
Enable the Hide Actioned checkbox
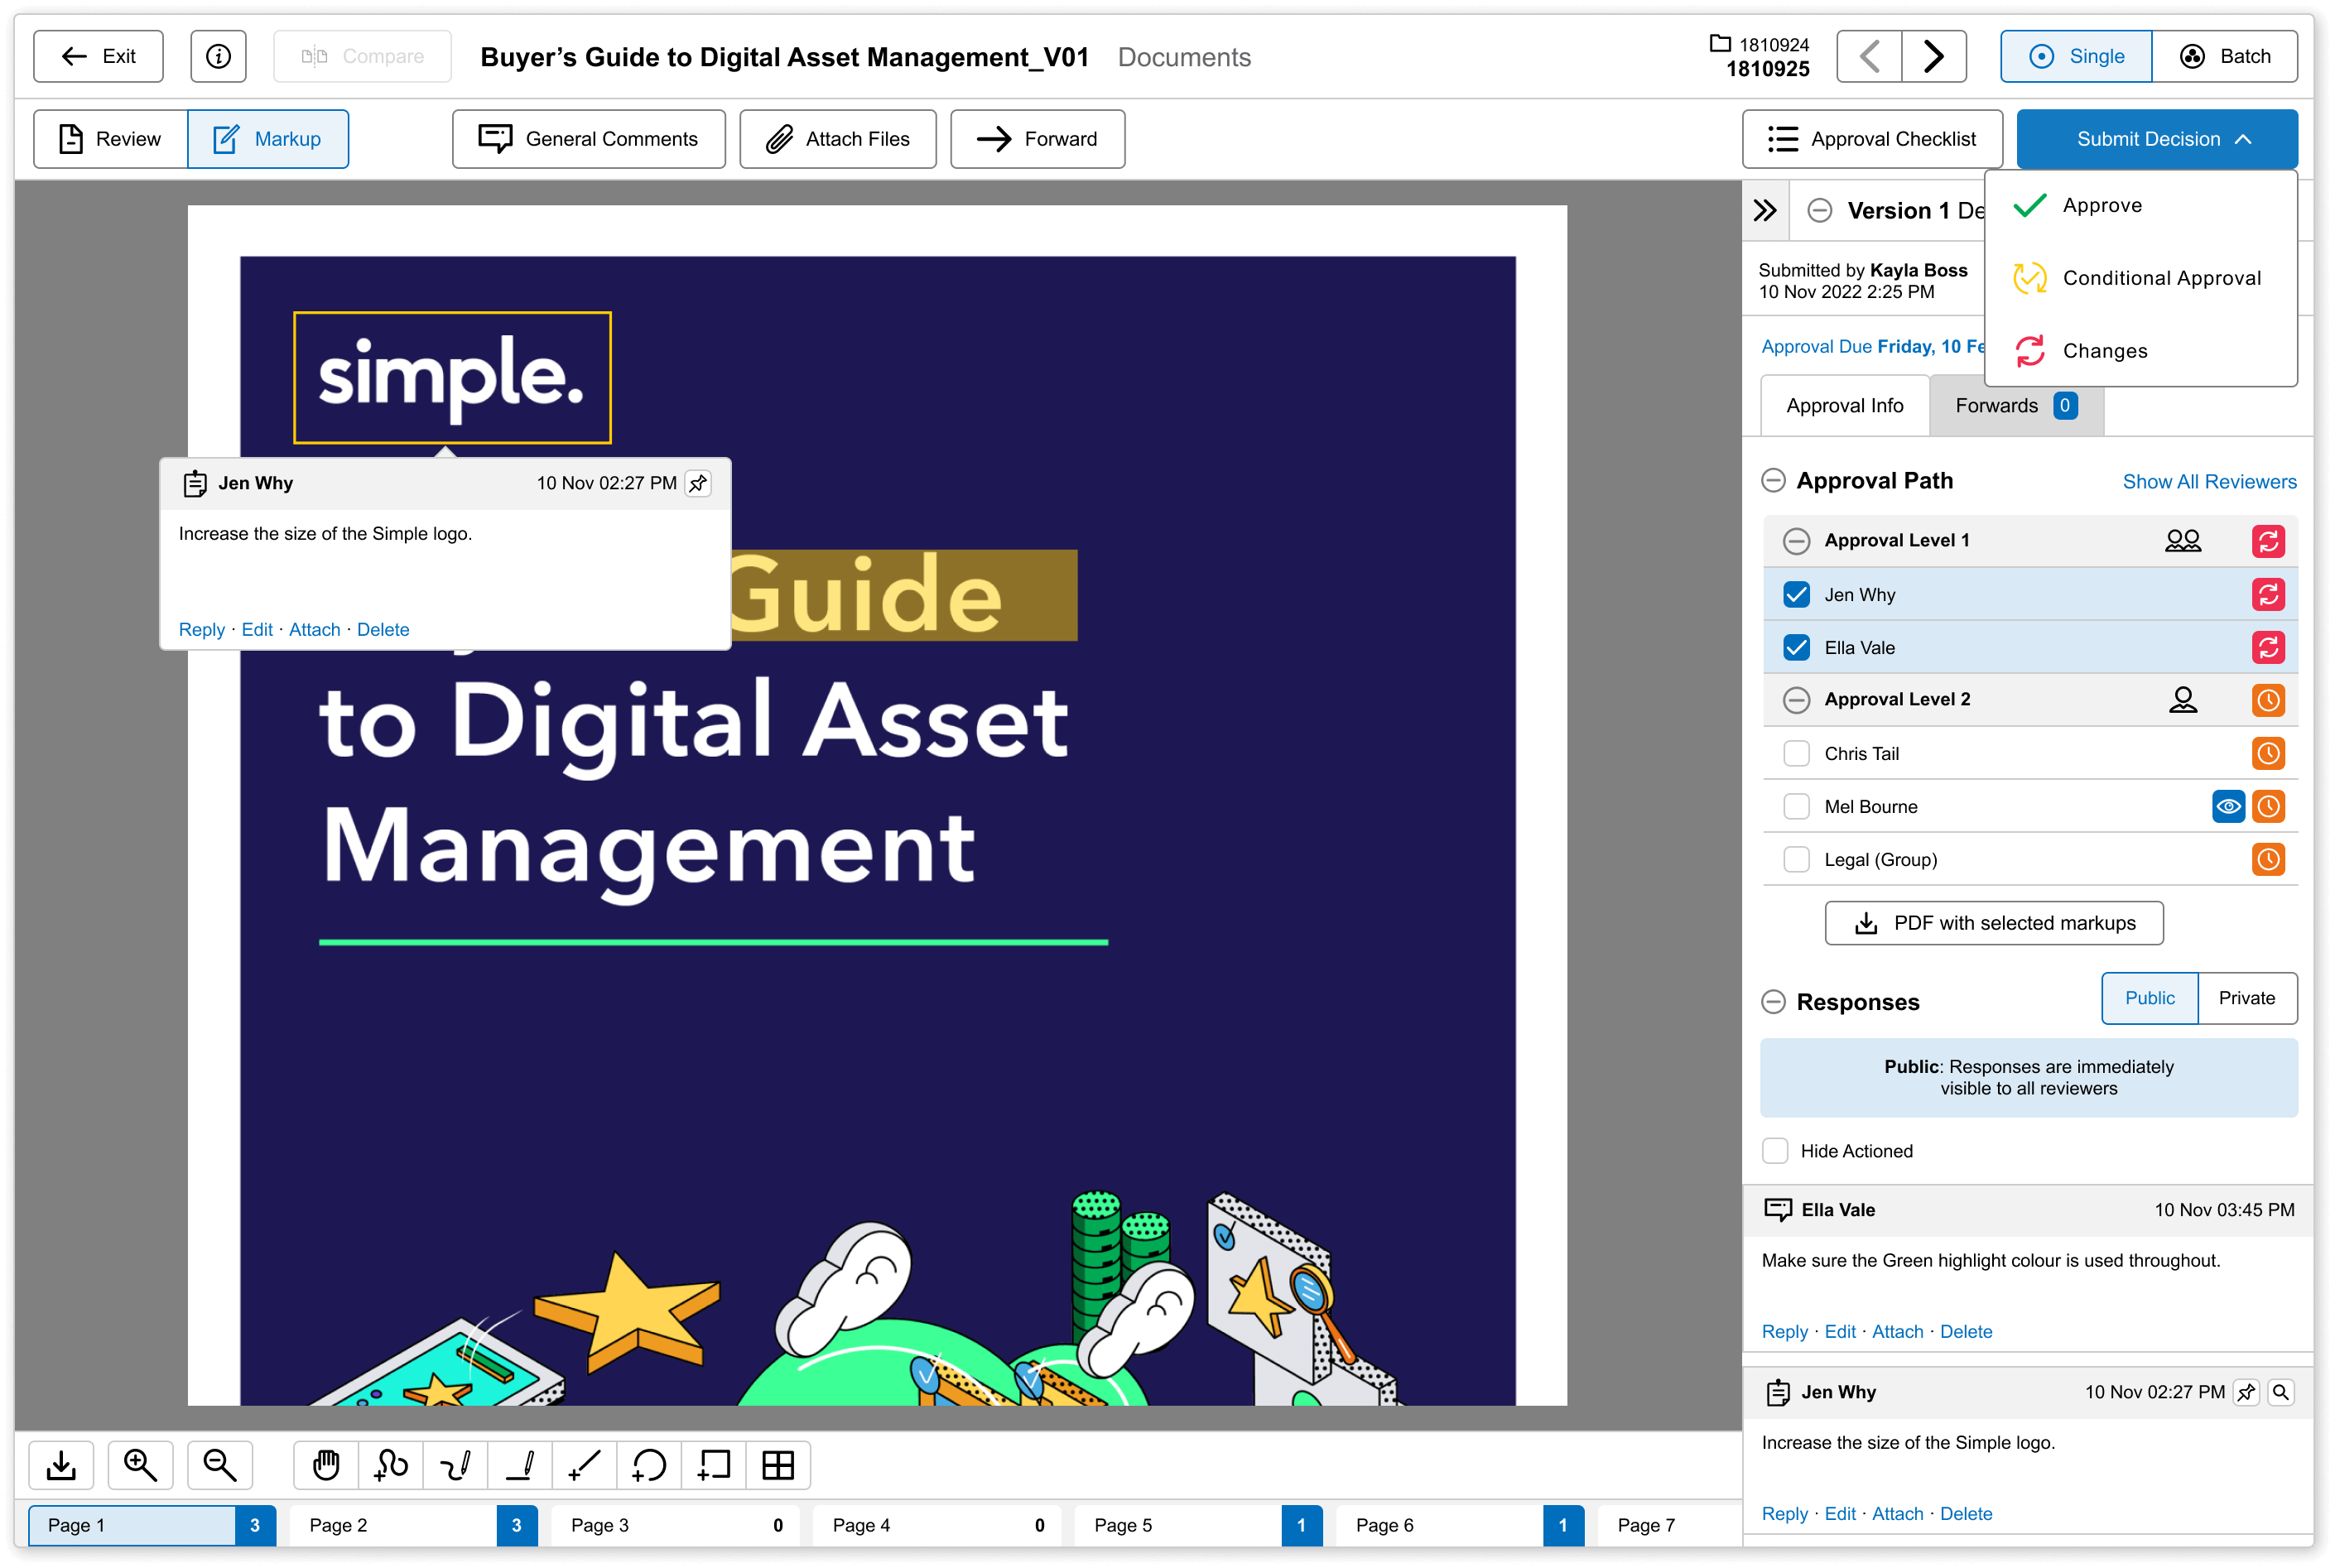(x=1775, y=1151)
